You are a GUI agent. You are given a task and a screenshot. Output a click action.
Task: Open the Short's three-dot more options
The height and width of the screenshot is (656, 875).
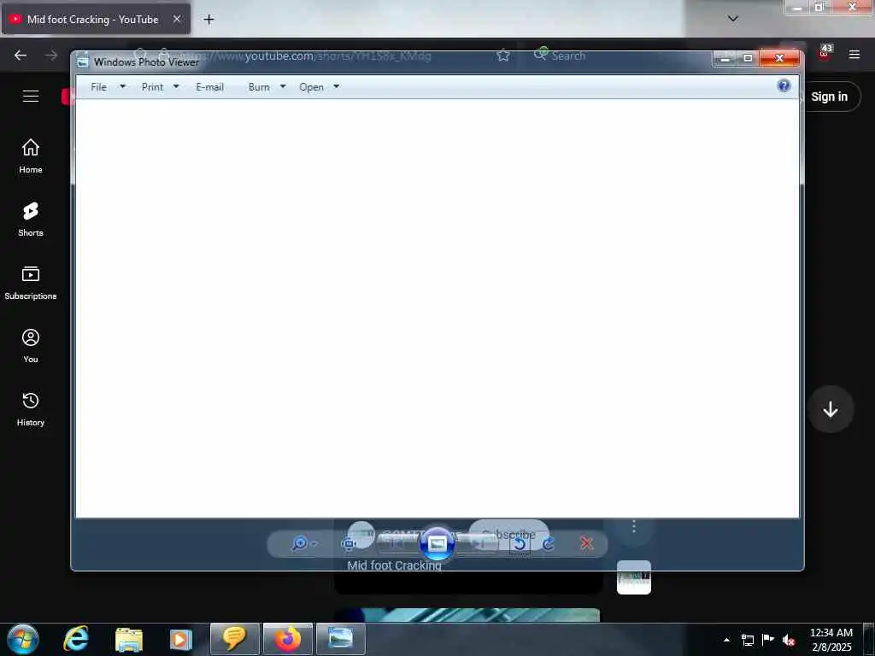point(634,526)
